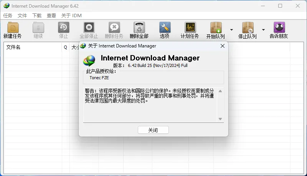The height and width of the screenshot is (176, 307).
Task: Expand the 停止队列 dropdown arrow
Action: coord(263,30)
